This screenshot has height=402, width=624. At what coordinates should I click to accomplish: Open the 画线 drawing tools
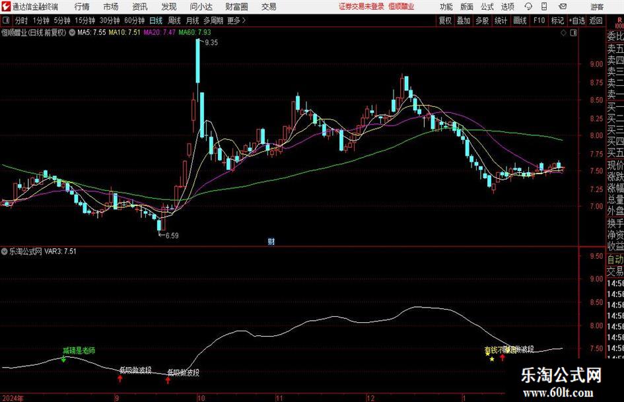[x=520, y=20]
